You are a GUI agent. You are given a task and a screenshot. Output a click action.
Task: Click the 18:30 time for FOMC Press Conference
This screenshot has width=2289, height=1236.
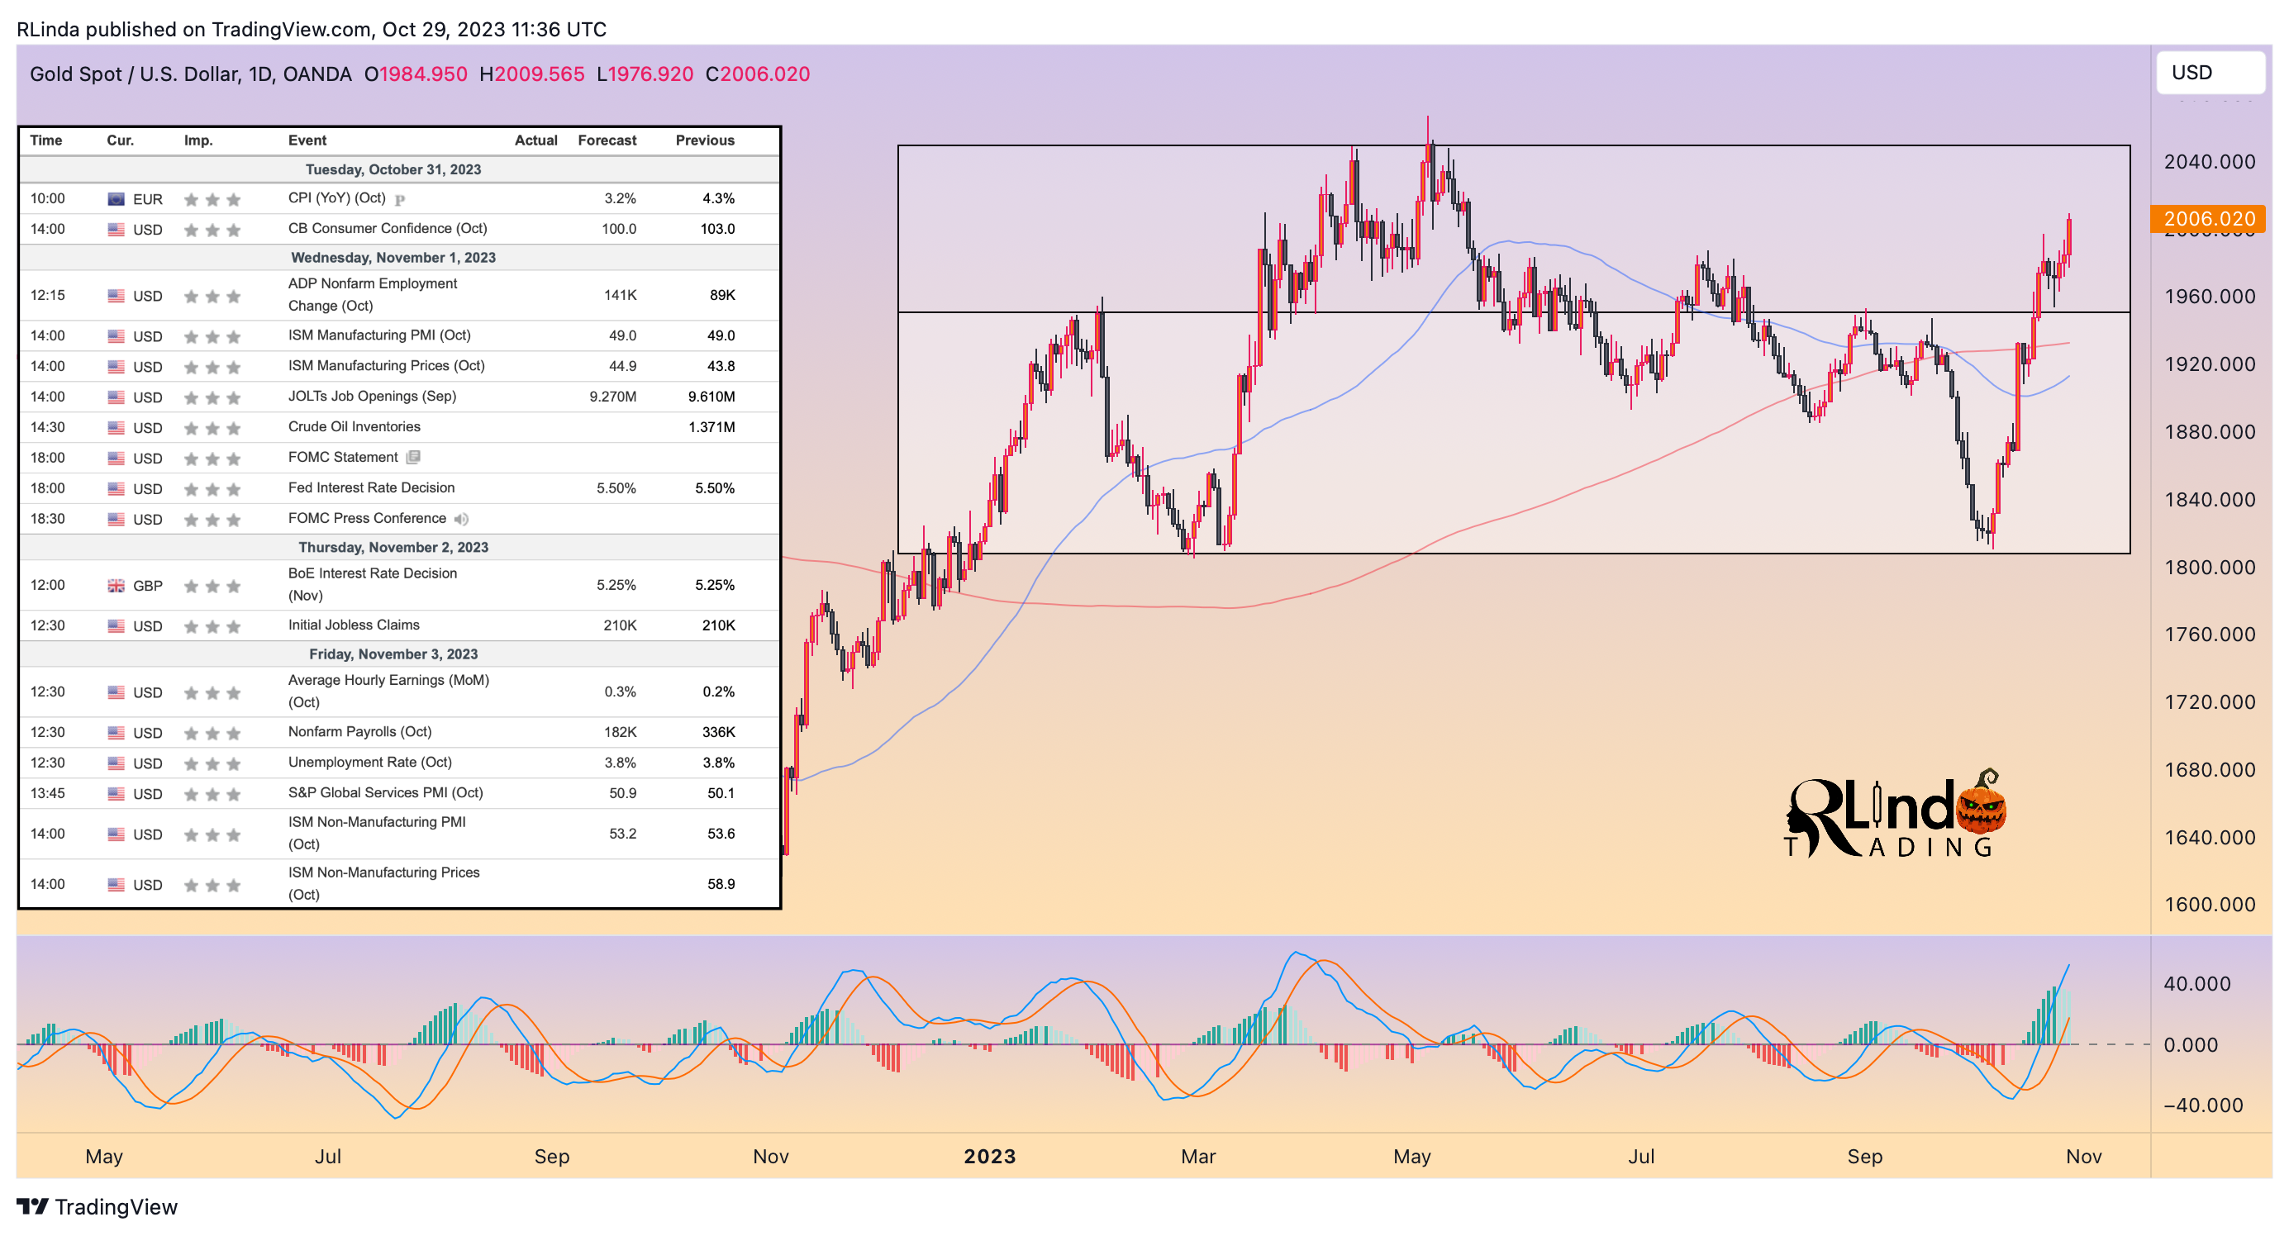[x=47, y=519]
